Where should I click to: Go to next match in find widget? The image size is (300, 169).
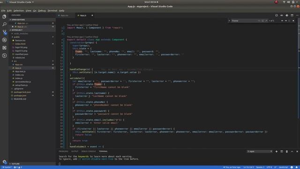tap(285, 21)
